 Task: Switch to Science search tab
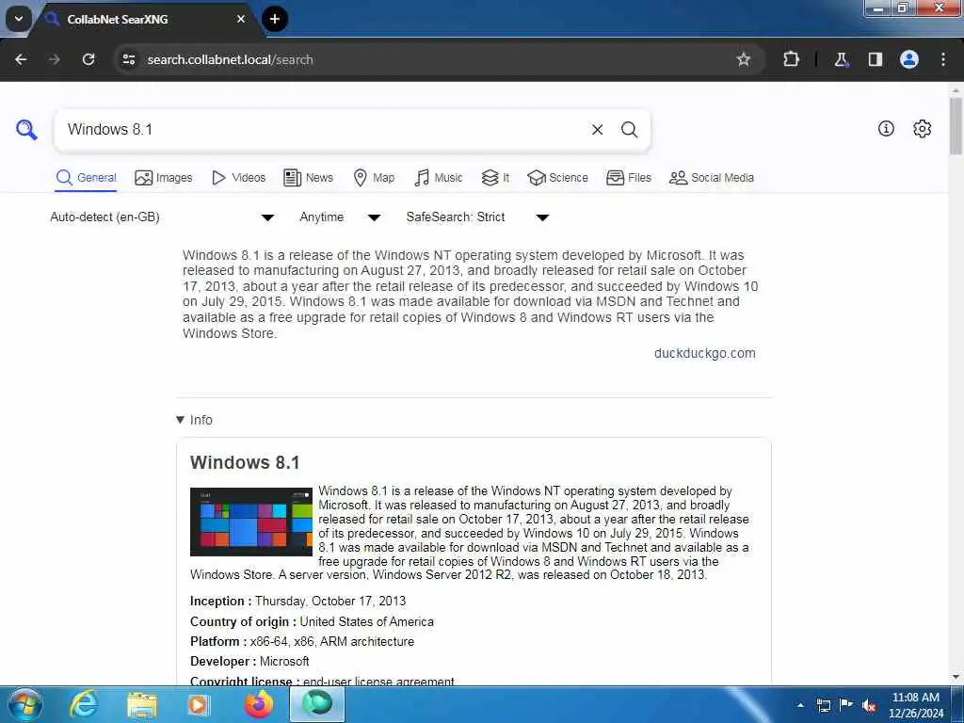pyautogui.click(x=557, y=178)
